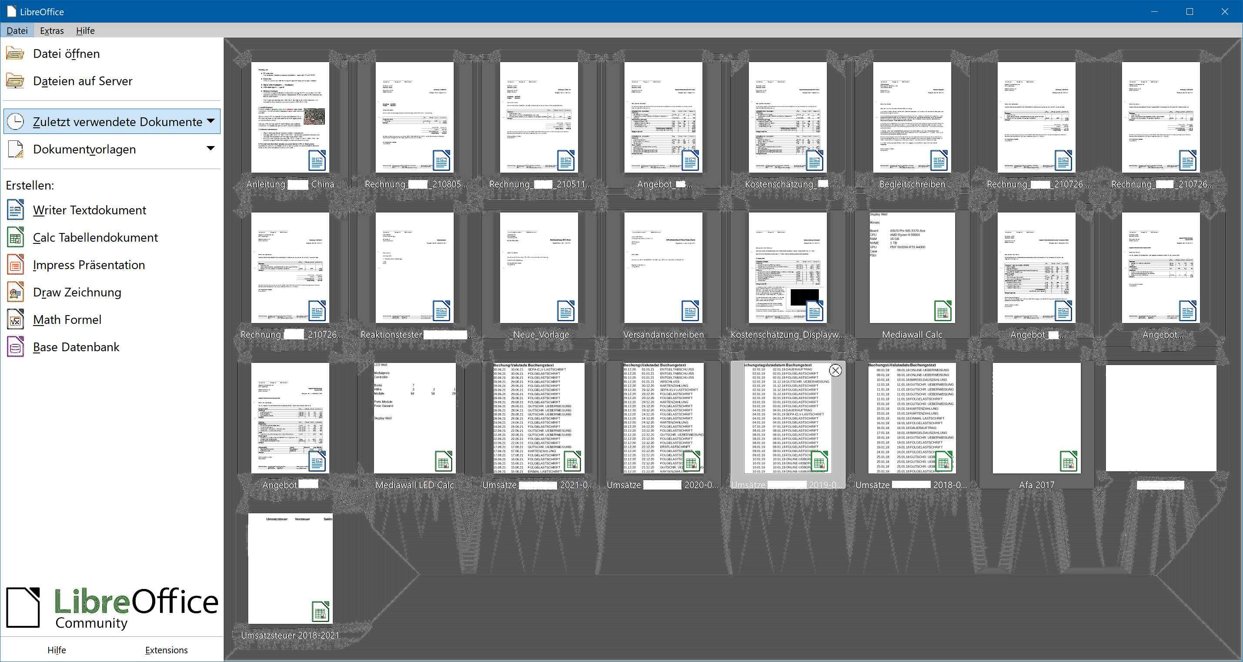Screen dimensions: 1243x662
Task: Open the Mediawall Calc spreadsheet thumbnail
Action: 912,268
